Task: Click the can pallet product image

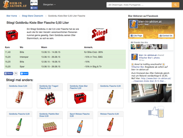Action: 50,127
